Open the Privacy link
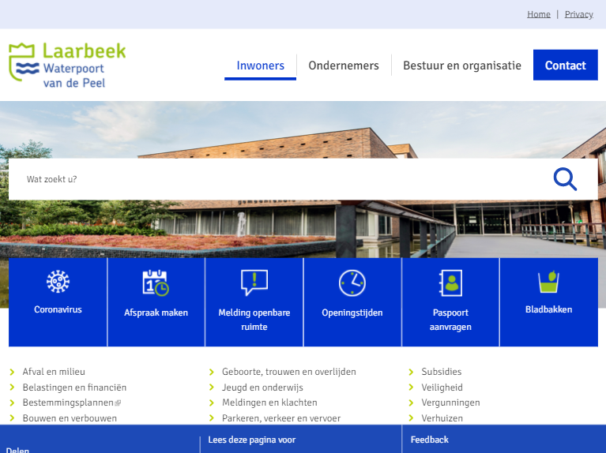The width and height of the screenshot is (606, 453). pos(578,14)
